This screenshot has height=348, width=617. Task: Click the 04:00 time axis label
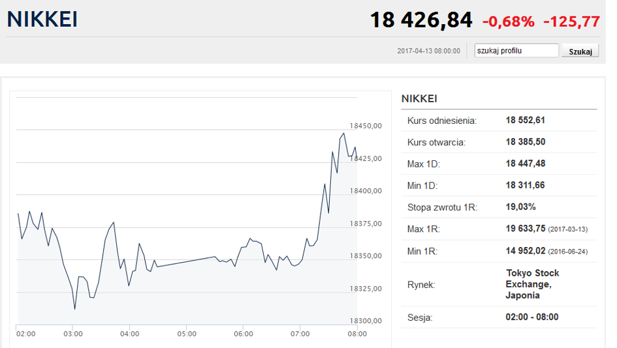[130, 334]
